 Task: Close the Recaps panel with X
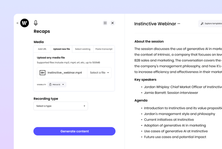pos(112,23)
